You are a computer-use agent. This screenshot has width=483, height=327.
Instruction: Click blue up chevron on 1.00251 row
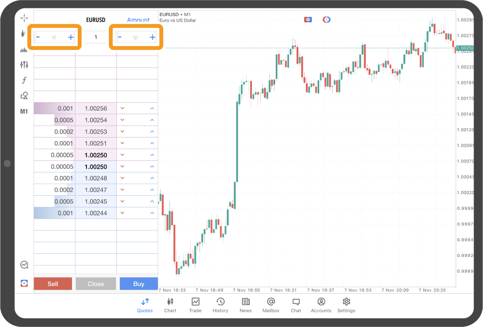click(152, 143)
